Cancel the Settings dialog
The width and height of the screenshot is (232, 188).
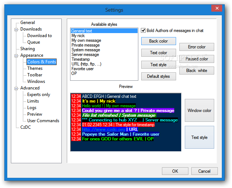pos(204,171)
